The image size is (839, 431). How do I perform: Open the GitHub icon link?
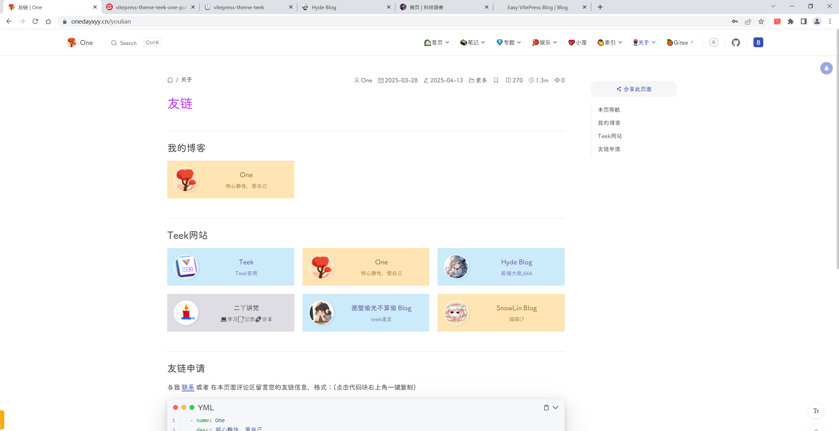pyautogui.click(x=736, y=42)
